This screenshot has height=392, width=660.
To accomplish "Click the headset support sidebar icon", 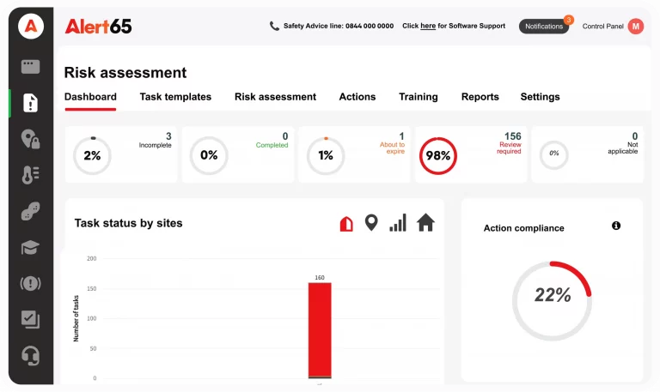I will [x=31, y=355].
